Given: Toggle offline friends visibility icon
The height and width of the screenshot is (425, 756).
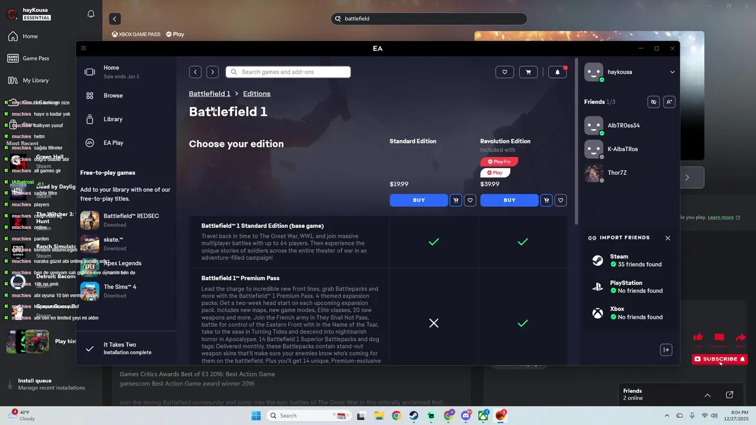Looking at the screenshot, I should tap(653, 102).
